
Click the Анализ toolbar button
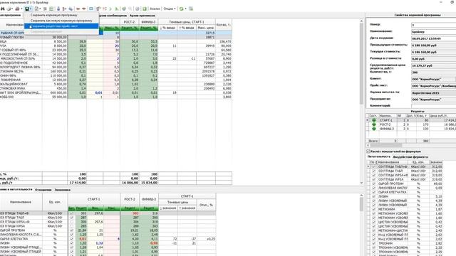(155, 9)
